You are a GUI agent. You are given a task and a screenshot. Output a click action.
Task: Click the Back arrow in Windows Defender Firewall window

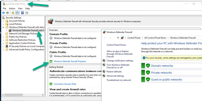[105, 38]
